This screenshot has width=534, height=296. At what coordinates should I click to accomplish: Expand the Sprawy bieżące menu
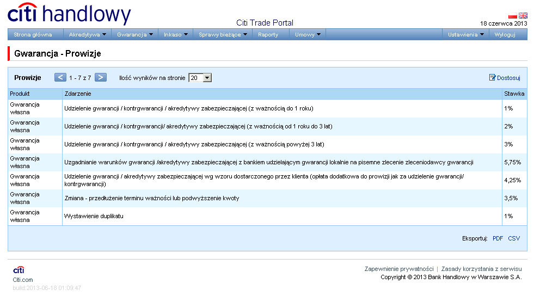click(223, 35)
